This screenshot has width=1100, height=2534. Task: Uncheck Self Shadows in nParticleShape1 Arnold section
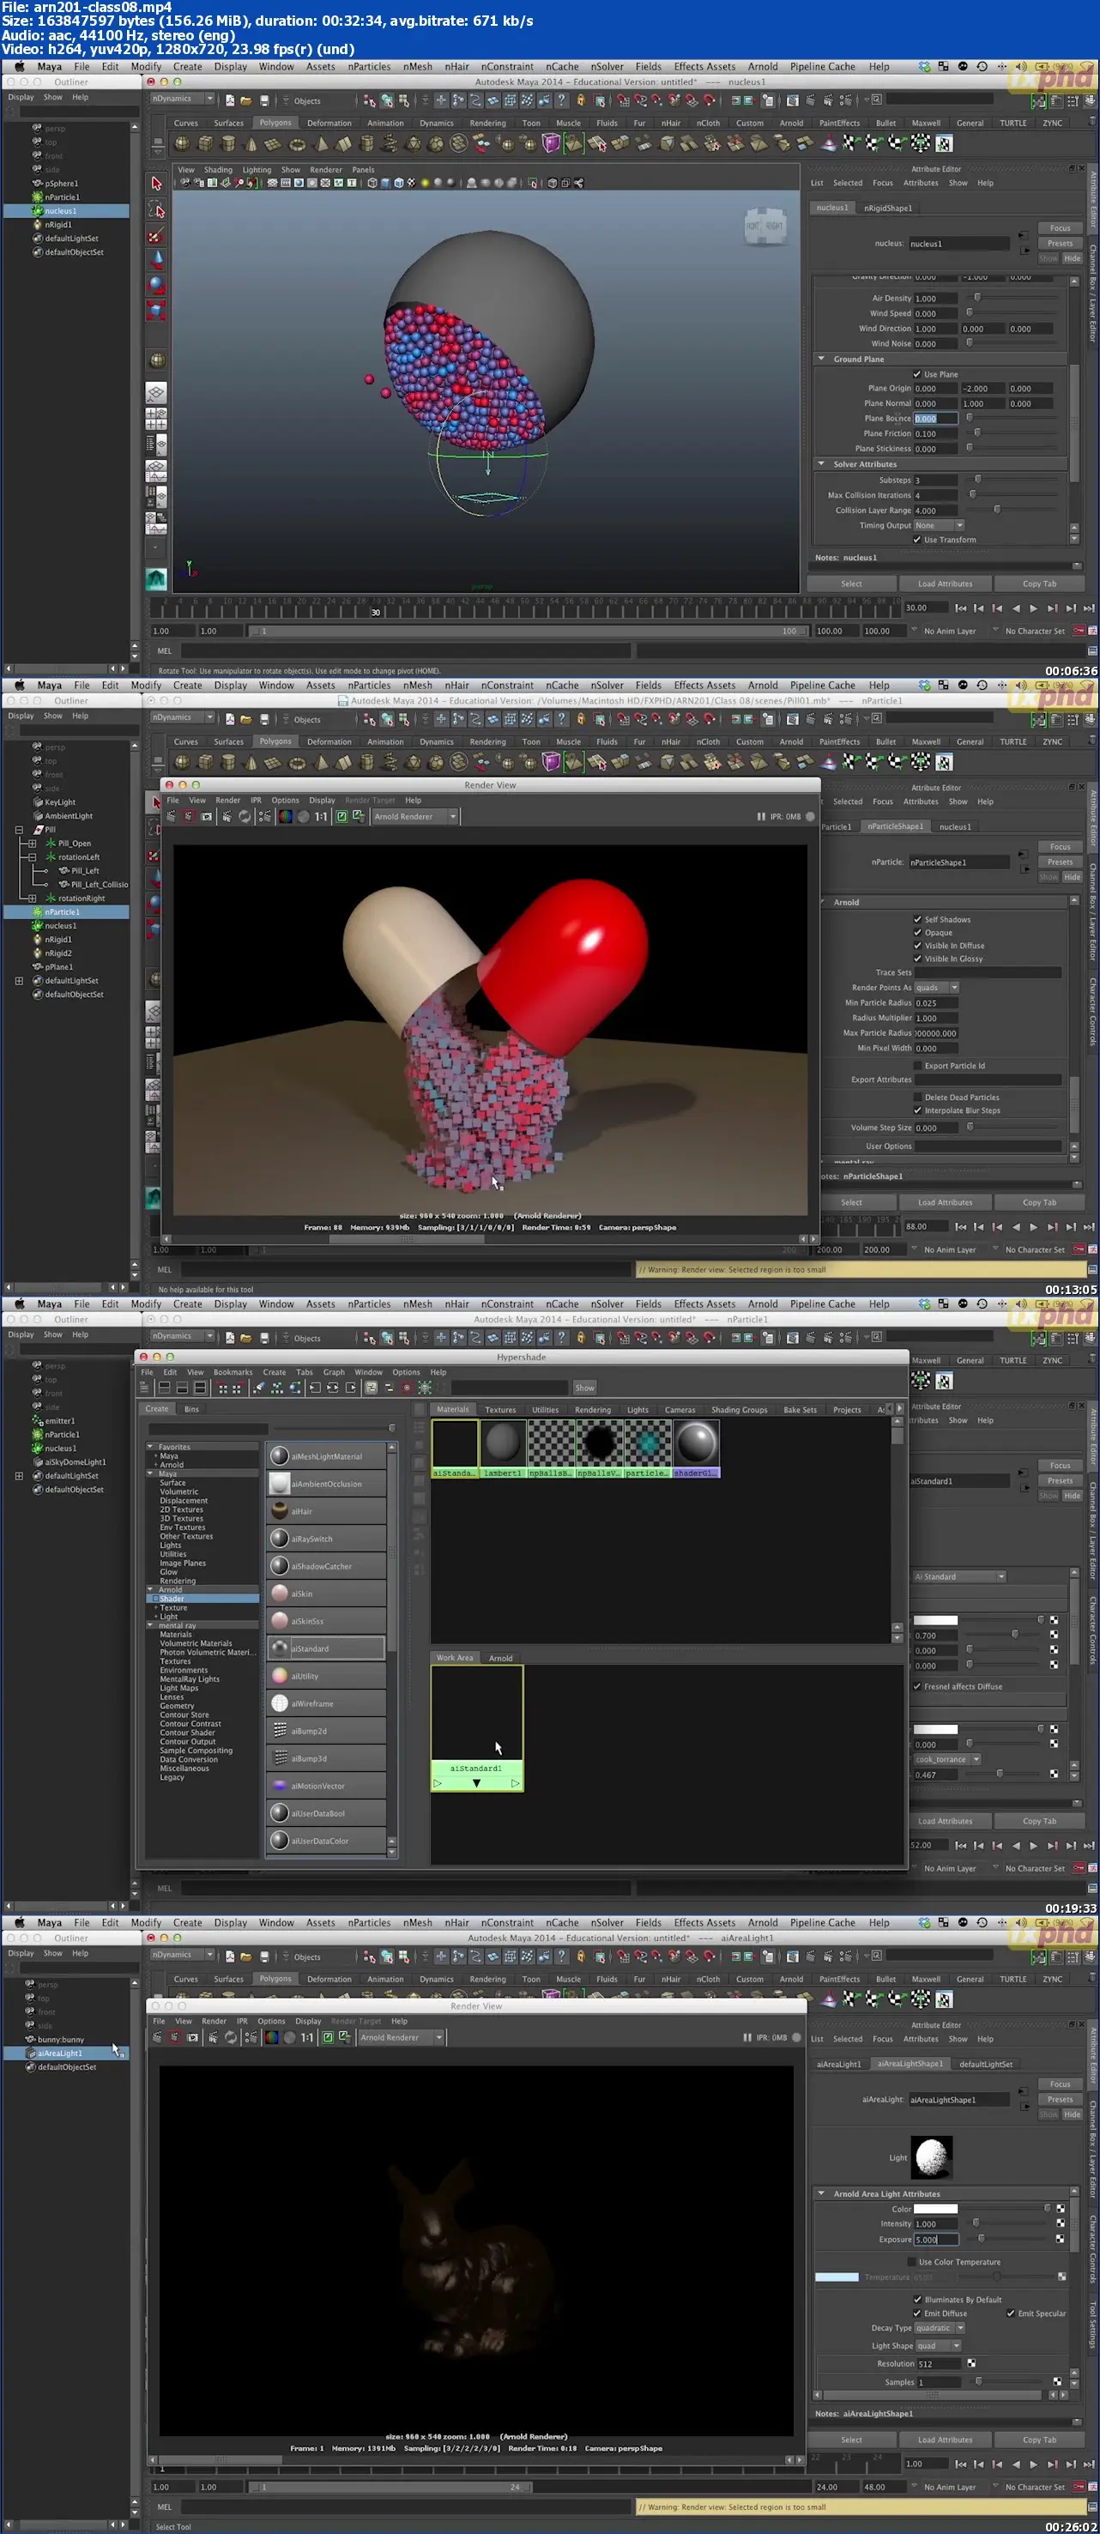click(x=917, y=920)
